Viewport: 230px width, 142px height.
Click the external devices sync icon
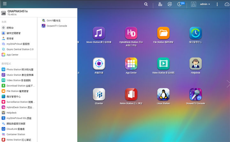(170, 4)
